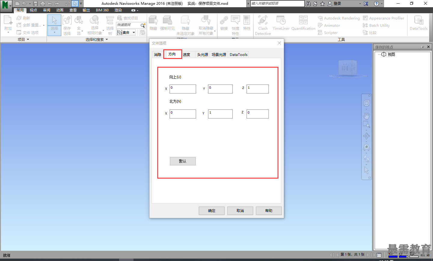The height and width of the screenshot is (261, 433).
Task: Click the 确定 OK button
Action: pos(212,211)
